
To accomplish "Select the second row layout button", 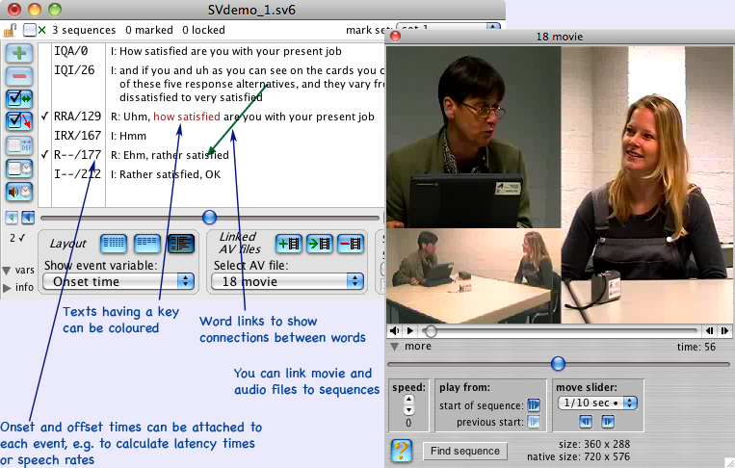I will click(147, 244).
